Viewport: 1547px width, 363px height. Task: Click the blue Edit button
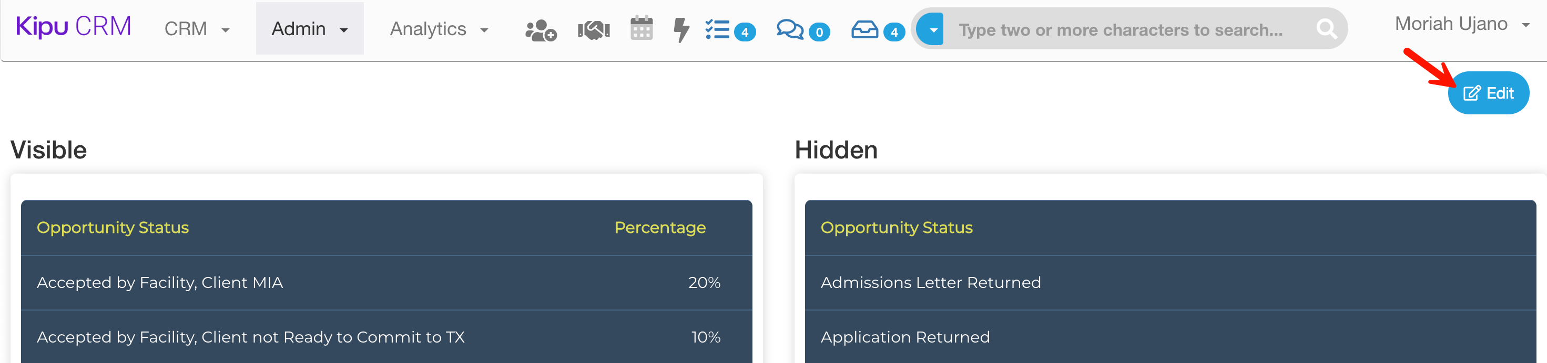[1488, 93]
